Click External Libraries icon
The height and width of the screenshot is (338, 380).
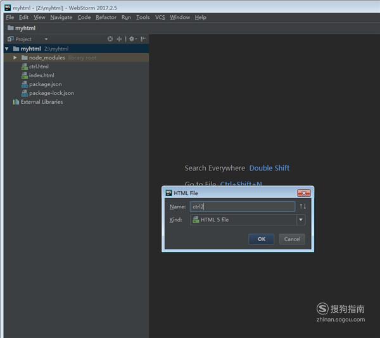click(x=16, y=102)
